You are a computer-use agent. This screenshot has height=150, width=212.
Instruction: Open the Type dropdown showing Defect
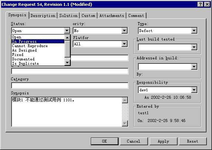194,31
